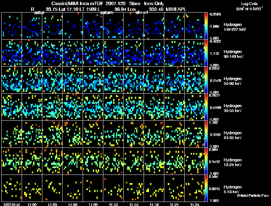Open the first 149-227 keV image panel
The height and width of the screenshot is (206, 271).
12,26
